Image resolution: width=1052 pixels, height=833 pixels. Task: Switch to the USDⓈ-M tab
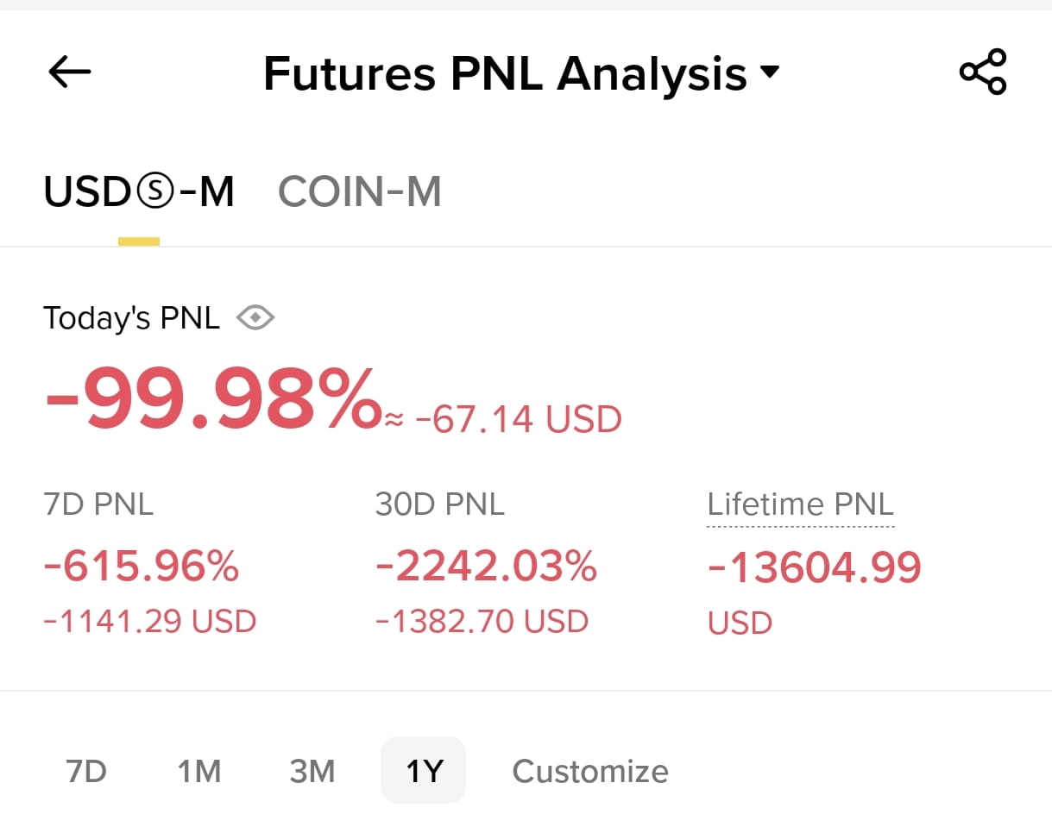pos(139,191)
